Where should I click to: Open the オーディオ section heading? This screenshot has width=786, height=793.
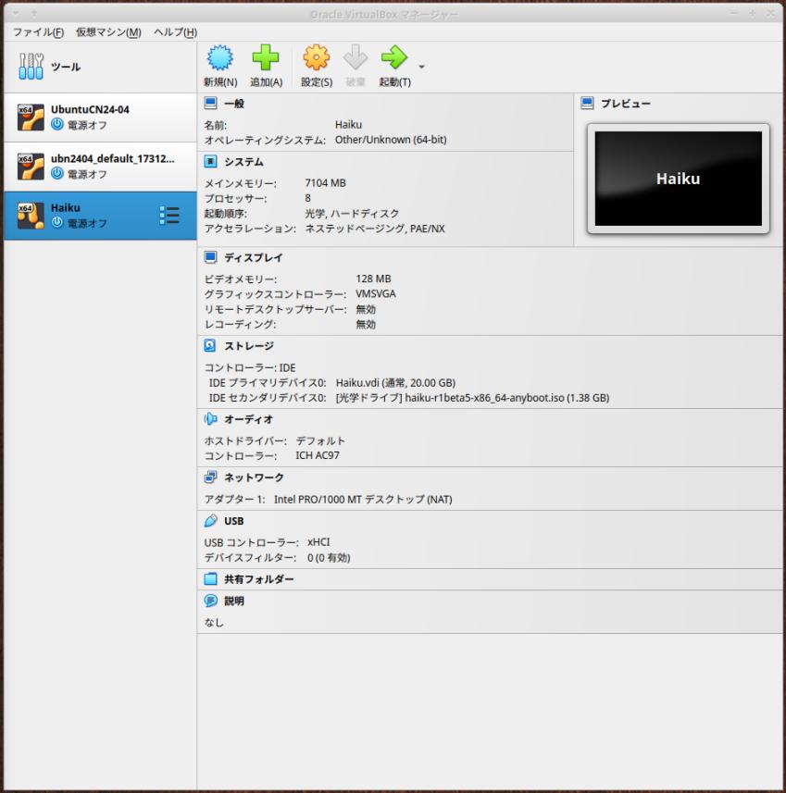coord(248,419)
